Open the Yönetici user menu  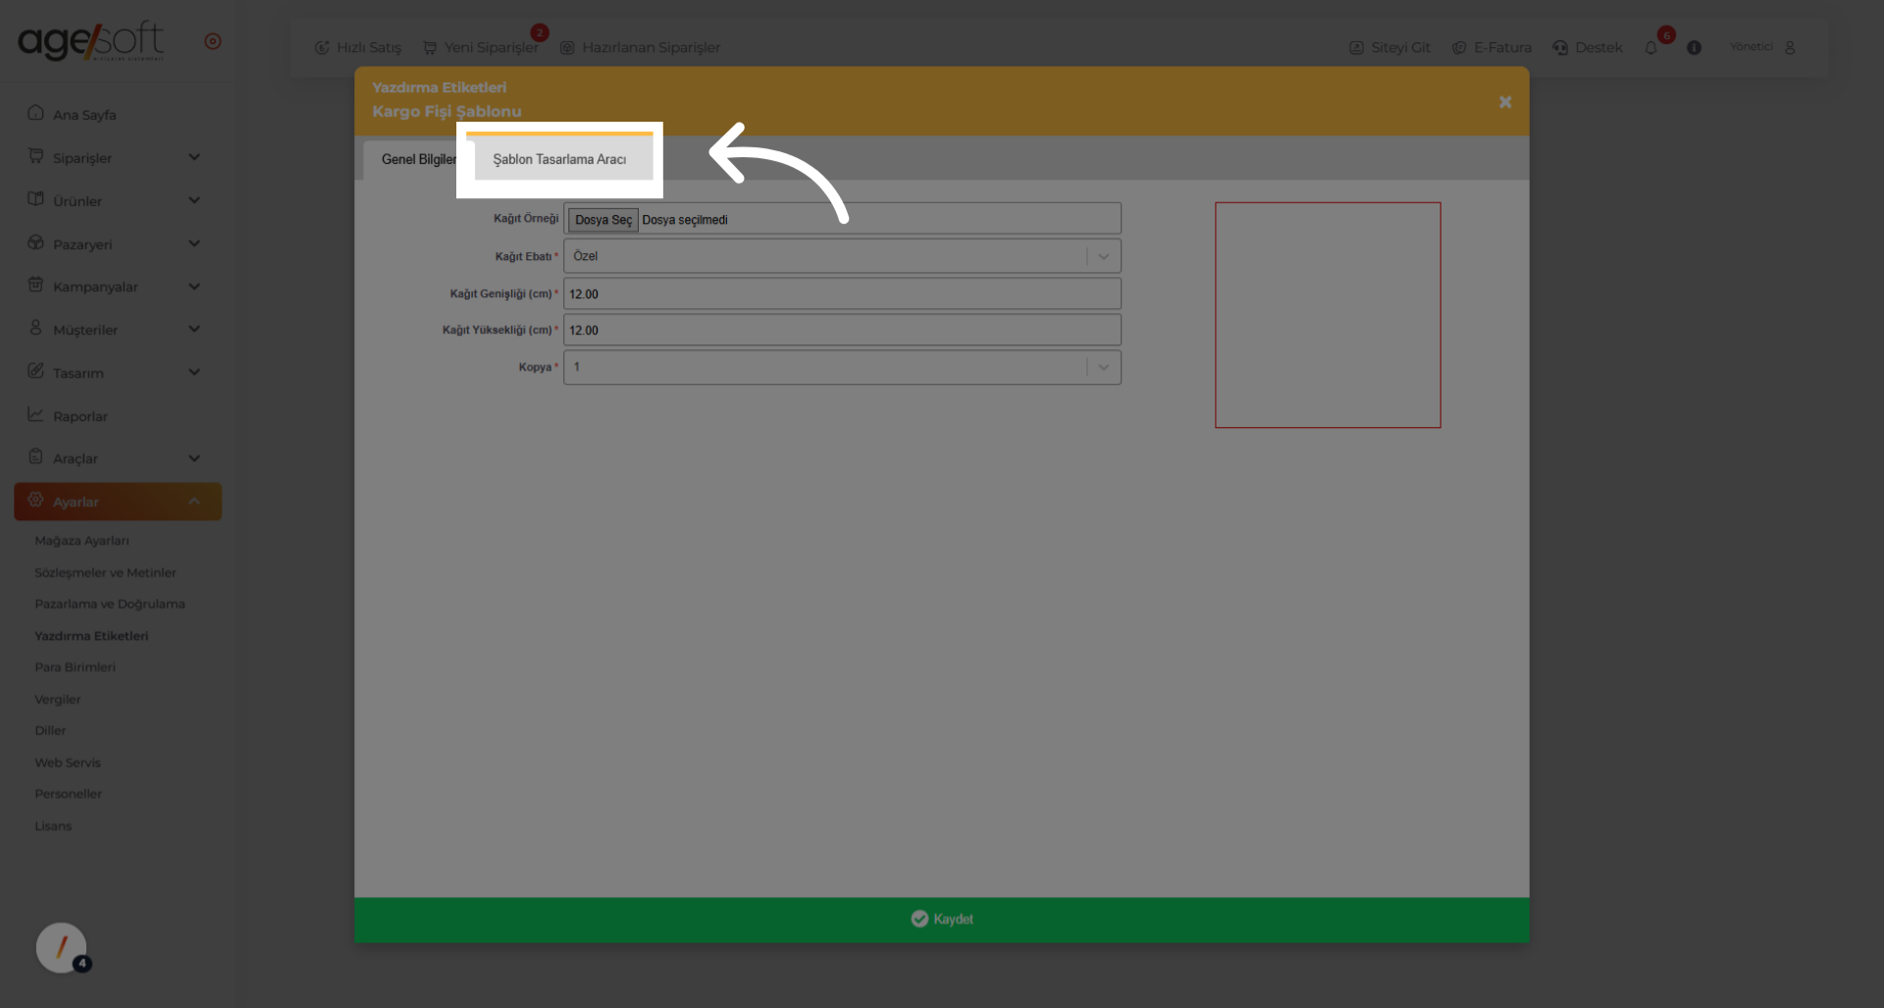click(1762, 47)
